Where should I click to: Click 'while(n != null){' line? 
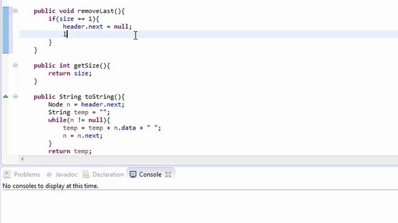click(x=79, y=120)
